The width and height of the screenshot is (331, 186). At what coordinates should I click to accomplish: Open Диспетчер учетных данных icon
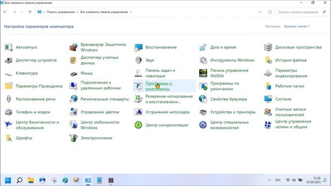[x=73, y=60]
